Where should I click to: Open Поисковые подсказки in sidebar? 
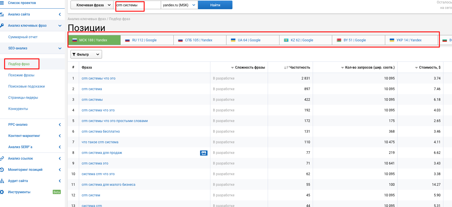point(26,86)
